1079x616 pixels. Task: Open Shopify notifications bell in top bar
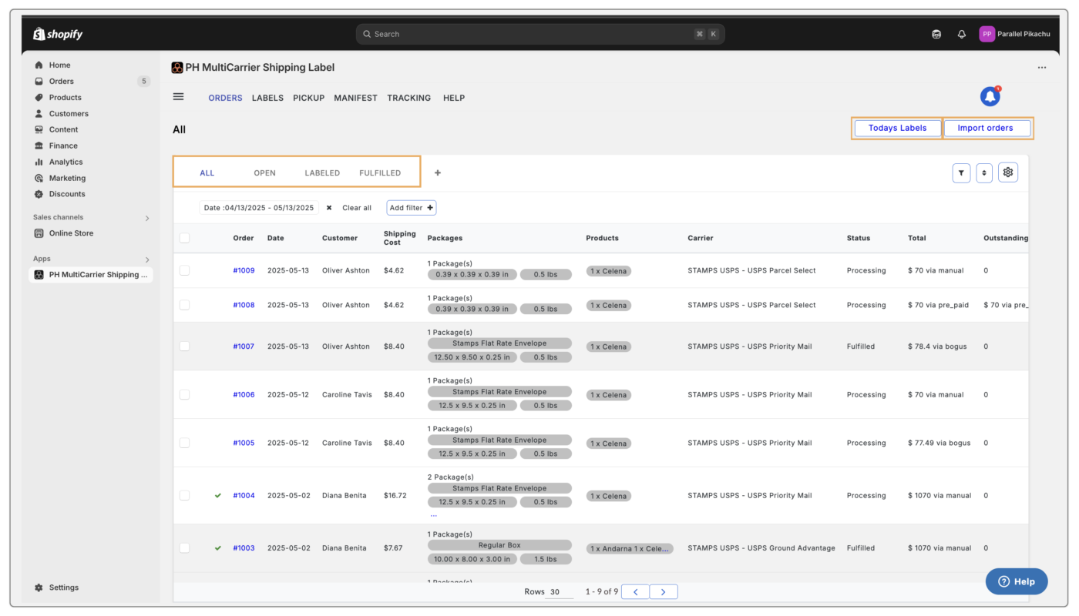962,34
